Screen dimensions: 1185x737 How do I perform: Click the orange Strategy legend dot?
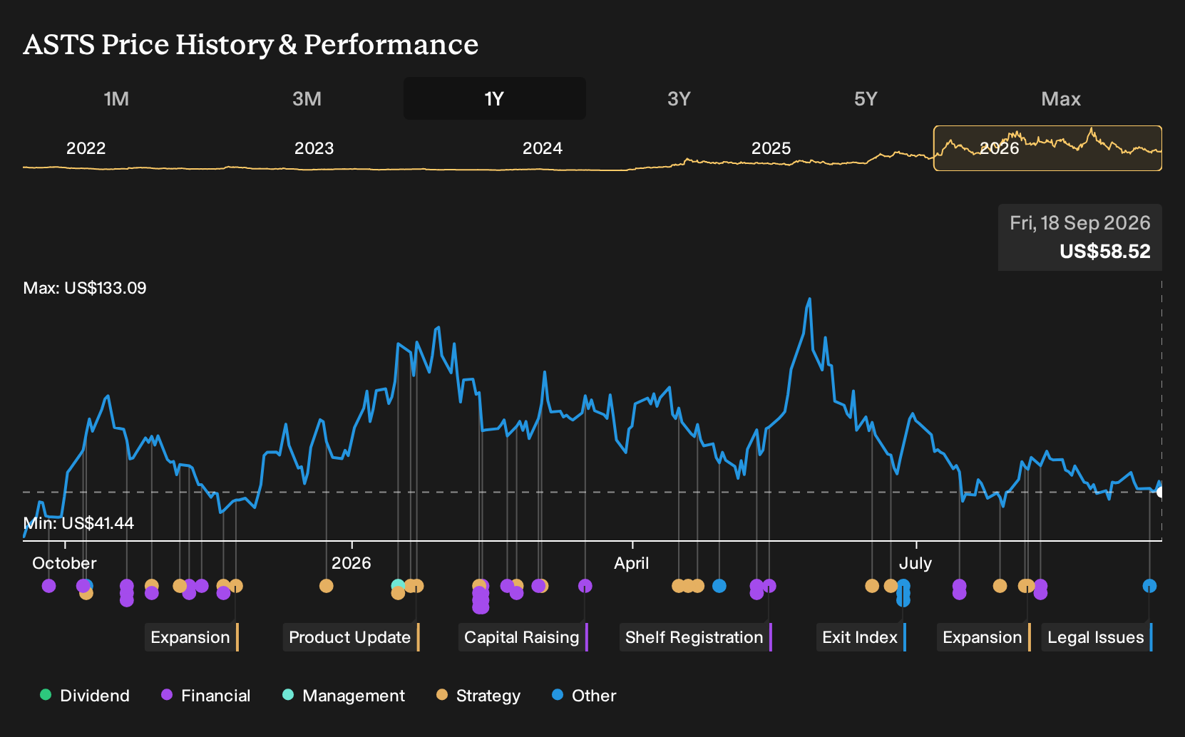pyautogui.click(x=442, y=694)
